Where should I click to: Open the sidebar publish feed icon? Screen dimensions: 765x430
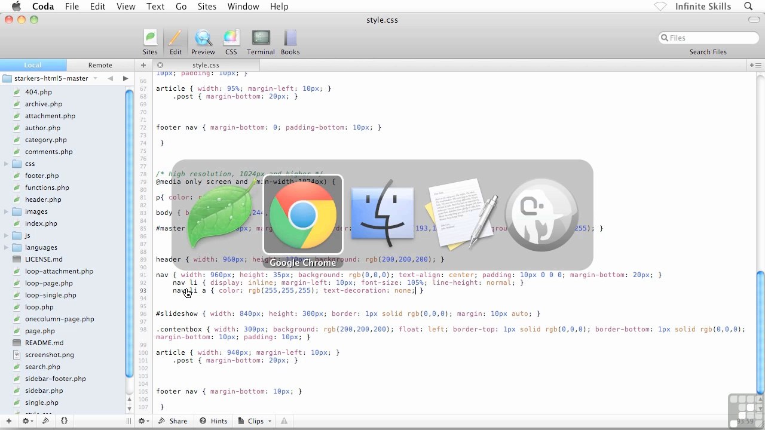pos(45,421)
